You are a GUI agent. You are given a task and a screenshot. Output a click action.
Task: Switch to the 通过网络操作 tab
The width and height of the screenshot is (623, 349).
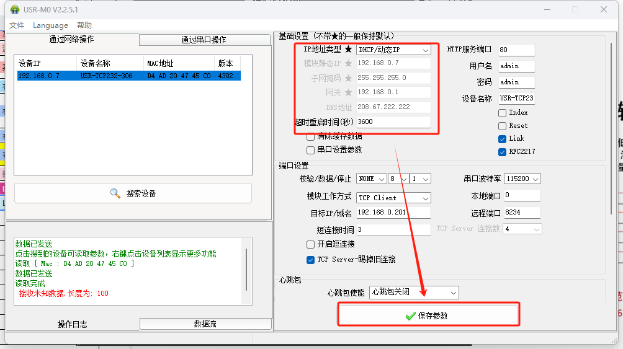[x=72, y=39]
